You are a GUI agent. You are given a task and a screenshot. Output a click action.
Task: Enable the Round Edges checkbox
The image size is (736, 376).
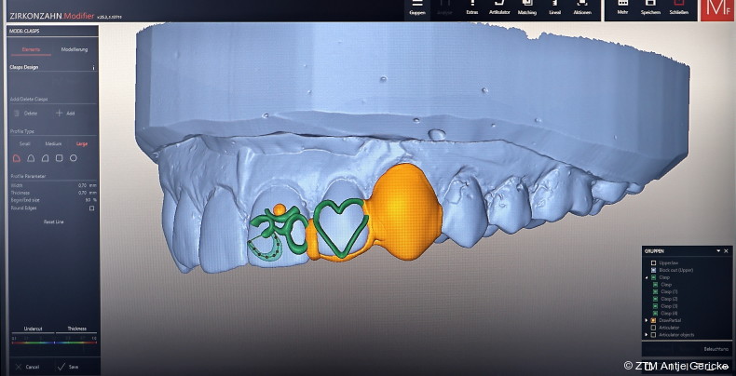click(x=91, y=208)
